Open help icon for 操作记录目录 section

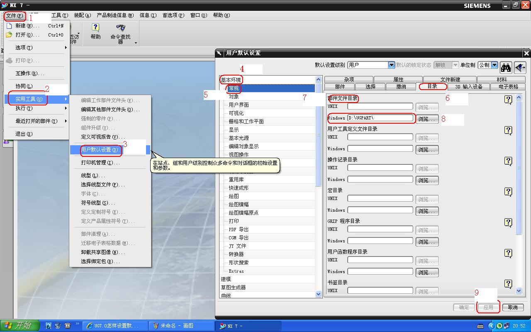(x=508, y=161)
